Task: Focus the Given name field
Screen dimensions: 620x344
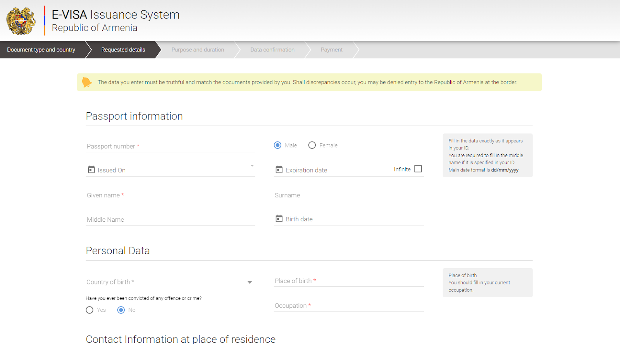Action: click(x=170, y=195)
